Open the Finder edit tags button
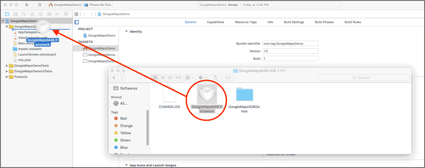 pos(228,78)
